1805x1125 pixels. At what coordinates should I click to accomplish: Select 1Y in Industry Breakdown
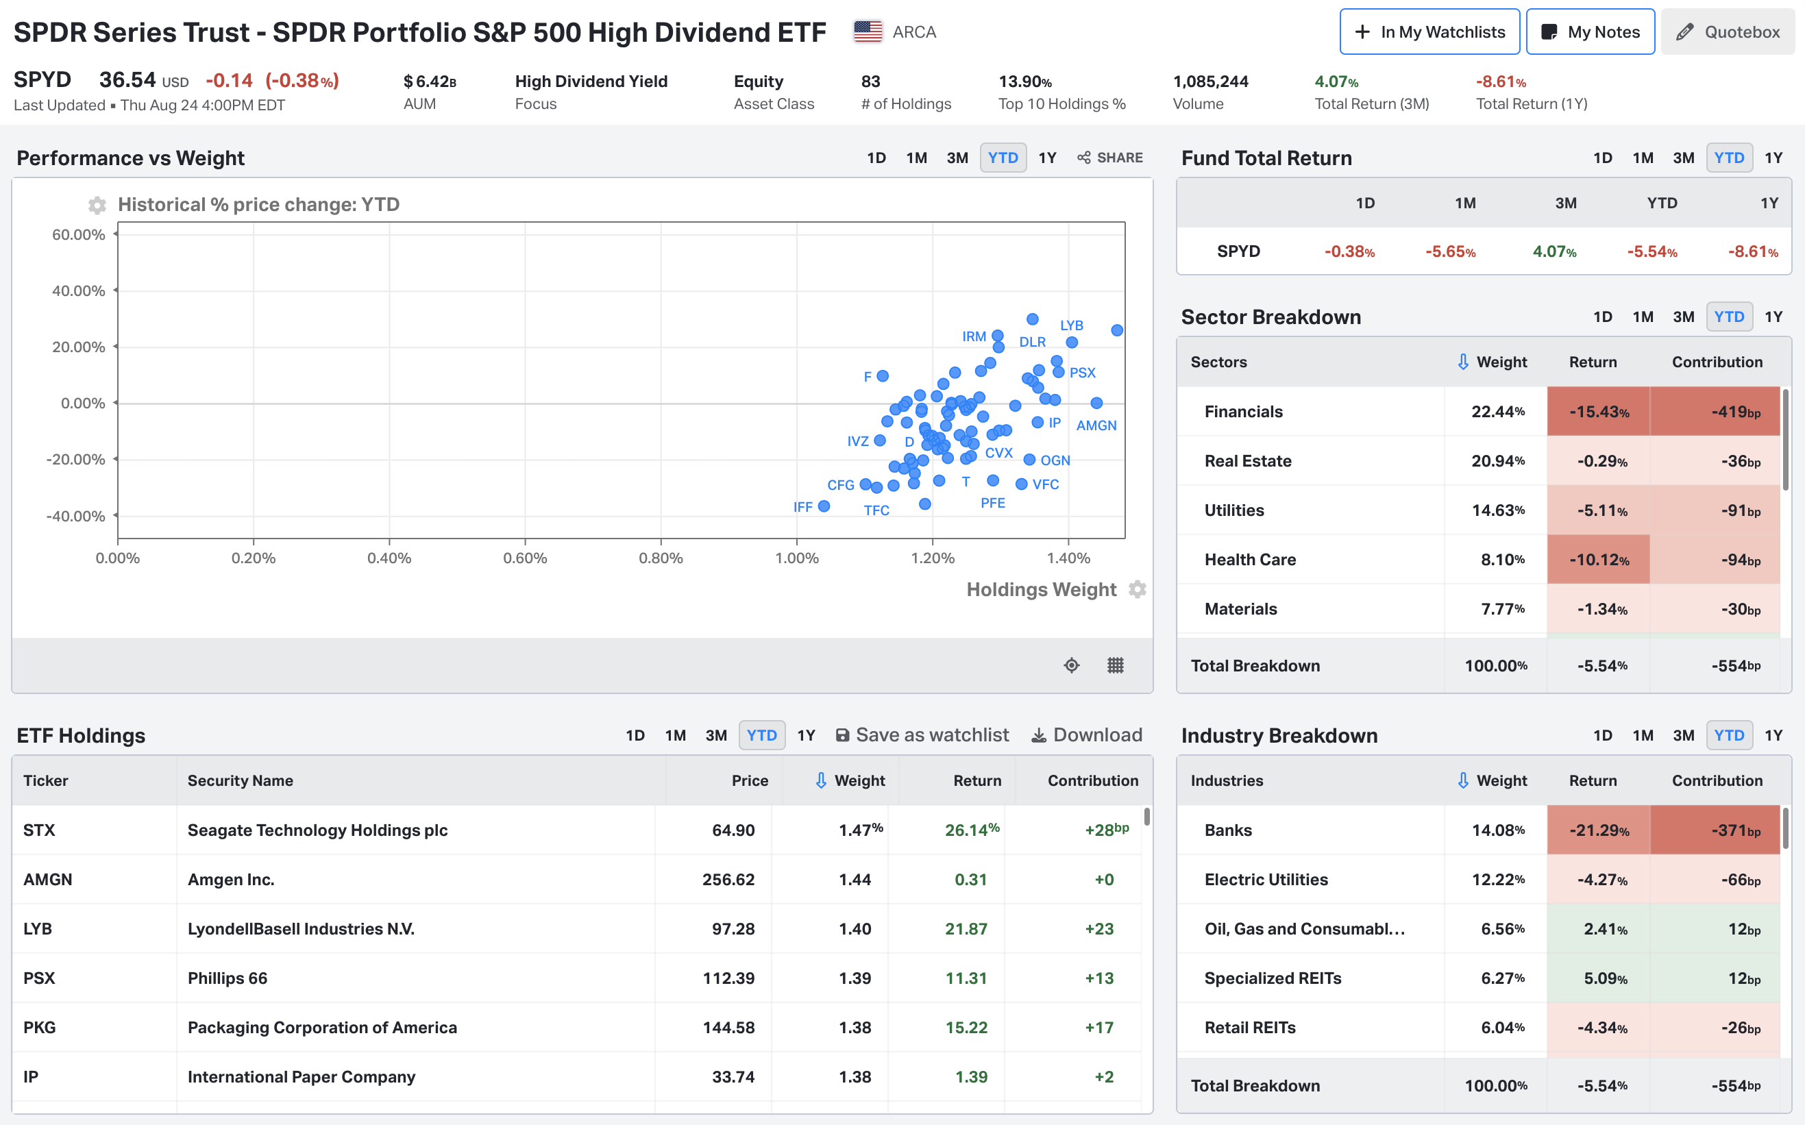pyautogui.click(x=1773, y=735)
